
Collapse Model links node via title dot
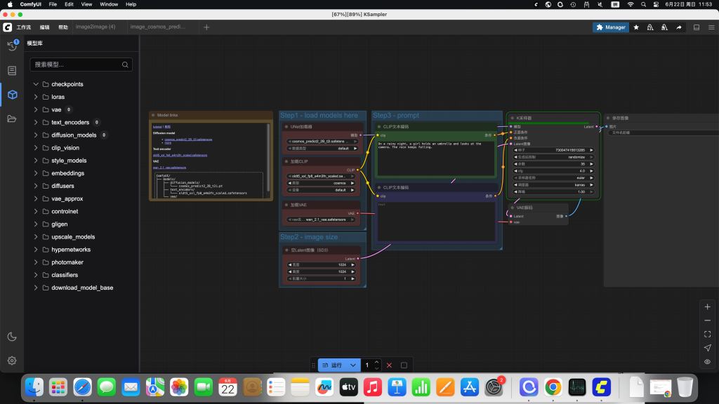click(x=153, y=116)
